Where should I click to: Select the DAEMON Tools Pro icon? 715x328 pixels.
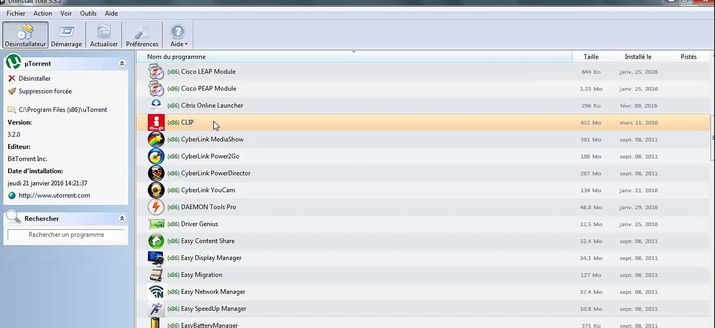click(x=156, y=207)
